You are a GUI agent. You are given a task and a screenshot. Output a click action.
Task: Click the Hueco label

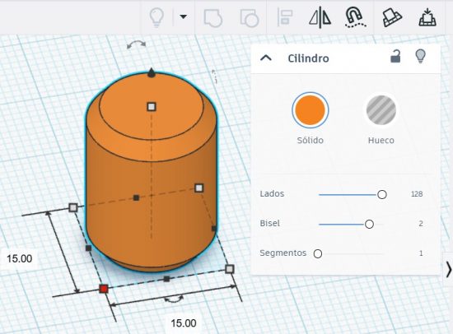pos(381,141)
